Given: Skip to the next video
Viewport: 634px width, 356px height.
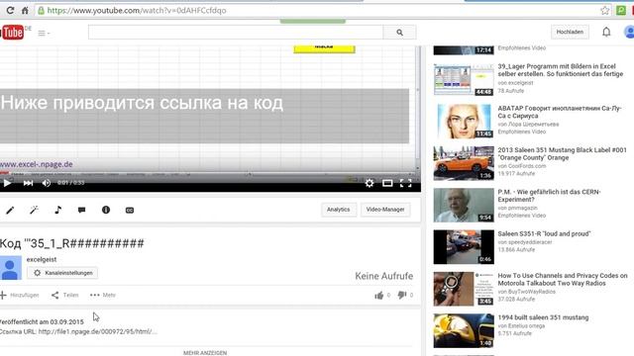Looking at the screenshot, I should point(28,183).
